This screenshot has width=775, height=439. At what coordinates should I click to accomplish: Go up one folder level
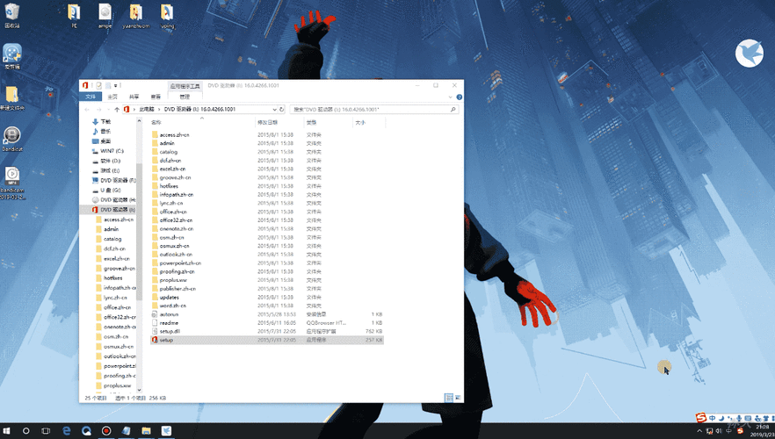(x=117, y=109)
